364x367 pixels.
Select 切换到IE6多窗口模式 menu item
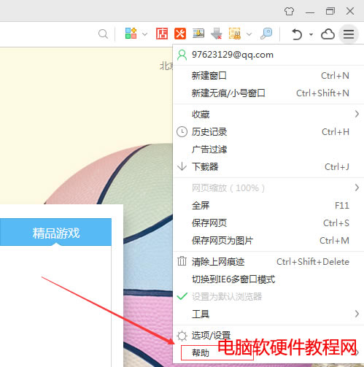pos(268,279)
